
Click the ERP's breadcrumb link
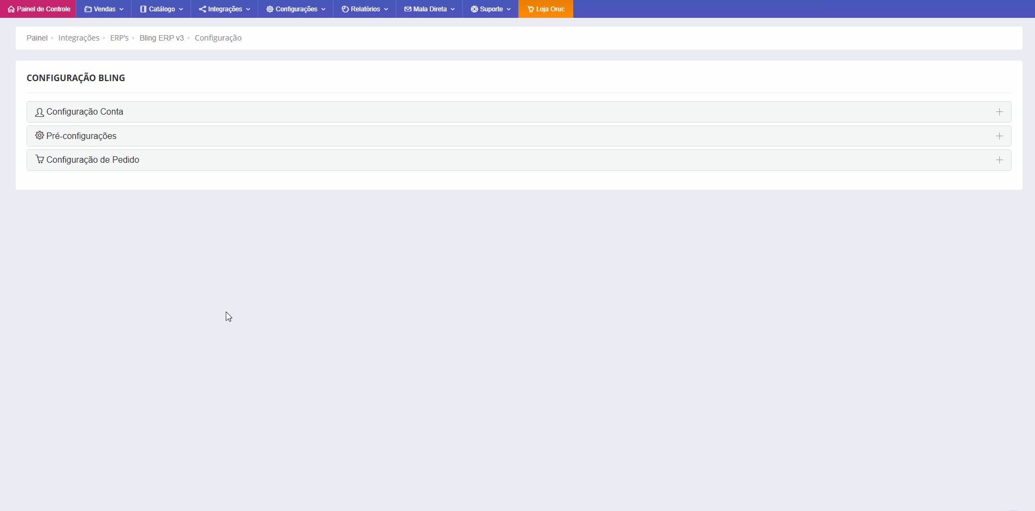[x=119, y=38]
